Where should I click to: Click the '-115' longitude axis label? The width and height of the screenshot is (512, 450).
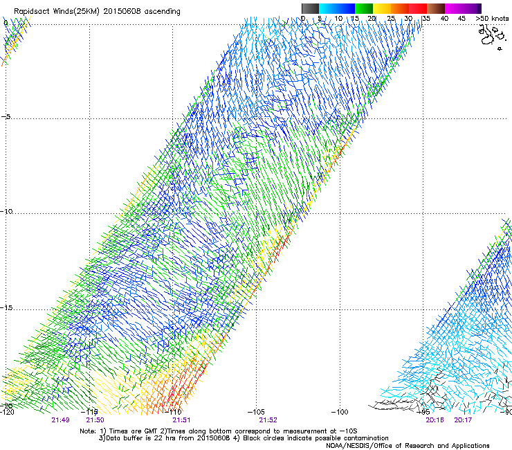click(x=90, y=412)
